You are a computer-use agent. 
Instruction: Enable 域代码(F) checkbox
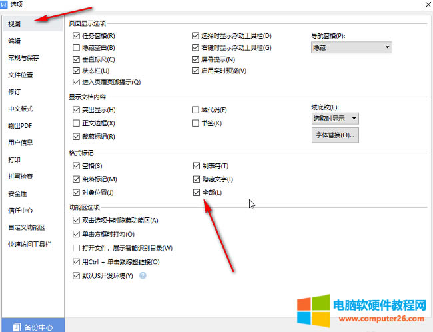pos(195,110)
